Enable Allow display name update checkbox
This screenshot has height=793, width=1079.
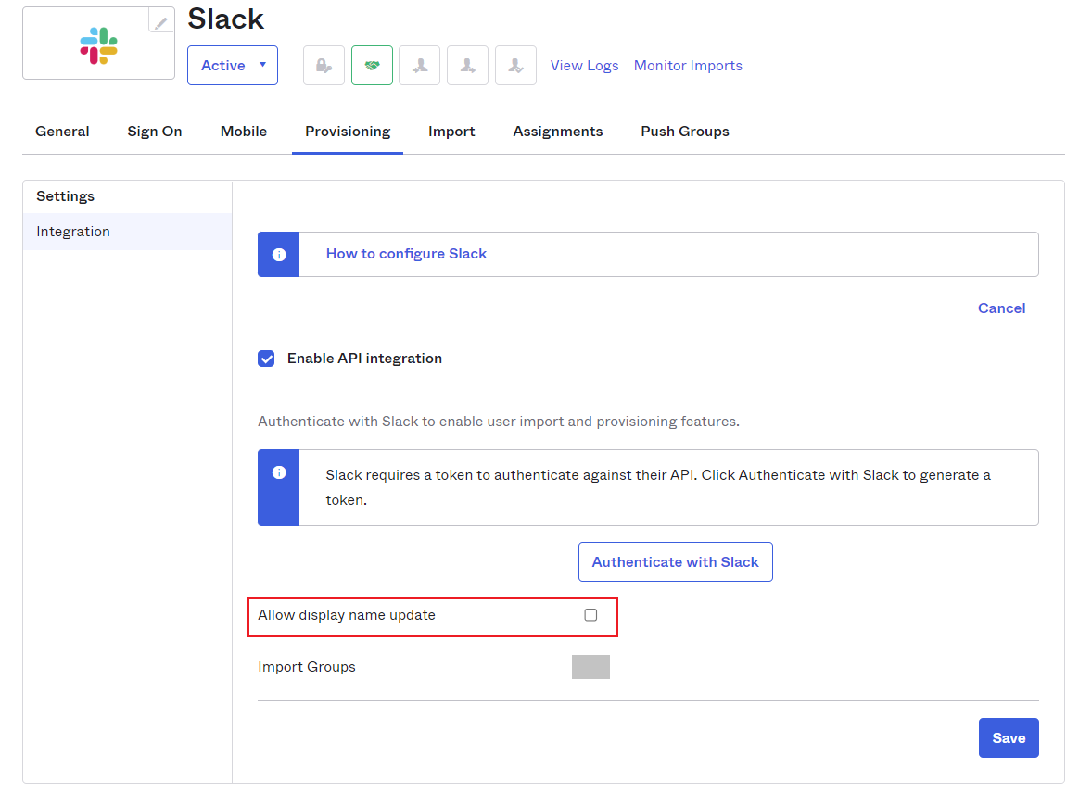coord(590,615)
